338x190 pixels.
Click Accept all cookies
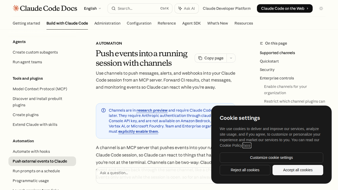(298, 170)
